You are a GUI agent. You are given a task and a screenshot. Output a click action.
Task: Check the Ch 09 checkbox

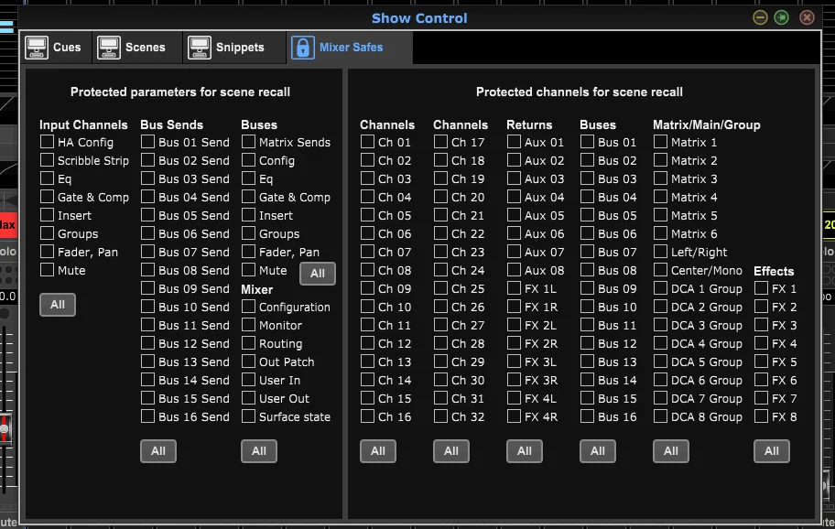point(367,288)
